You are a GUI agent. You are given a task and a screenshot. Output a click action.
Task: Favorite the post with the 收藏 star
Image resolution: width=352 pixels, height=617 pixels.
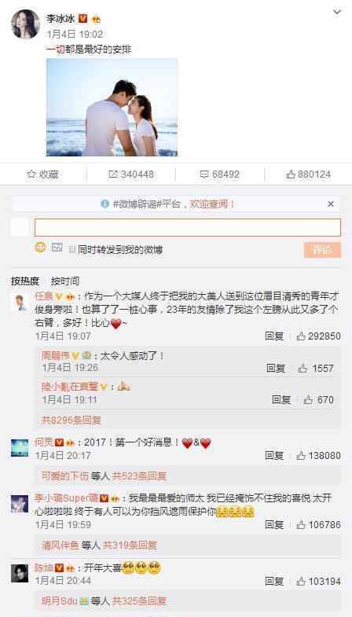[42, 174]
